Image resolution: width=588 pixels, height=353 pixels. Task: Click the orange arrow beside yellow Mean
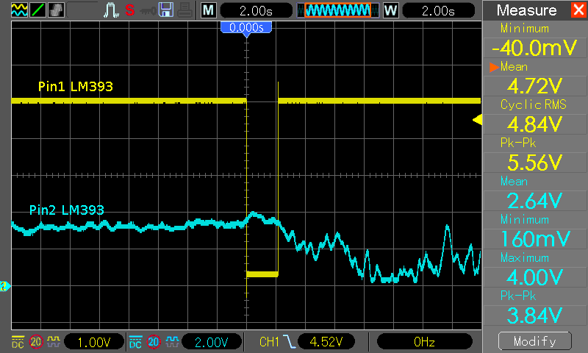[494, 67]
